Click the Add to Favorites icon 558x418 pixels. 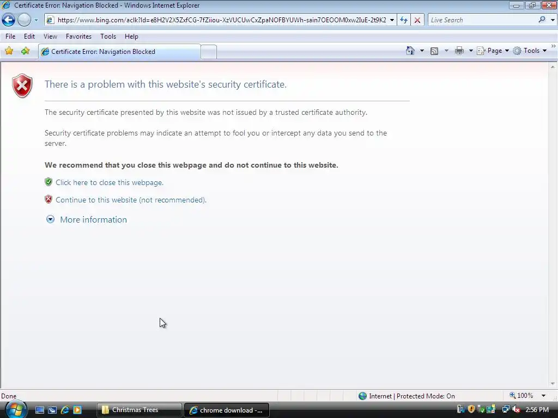coord(25,51)
